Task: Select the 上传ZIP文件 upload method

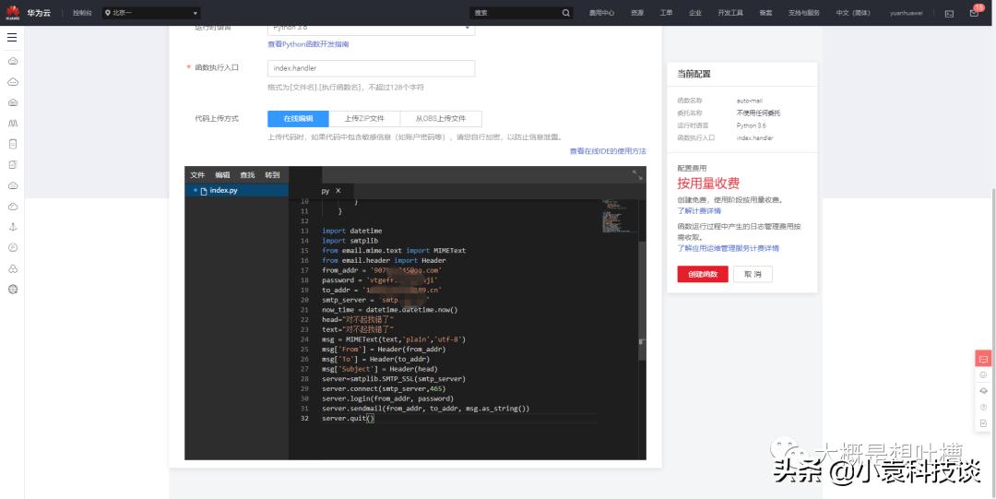Action: pyautogui.click(x=364, y=119)
